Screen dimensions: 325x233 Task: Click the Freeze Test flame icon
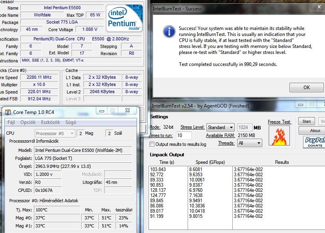tap(279, 135)
